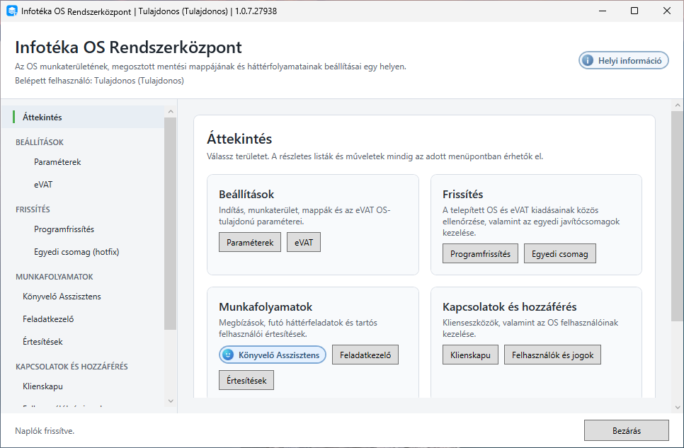Viewport: 684px width, 448px height.
Task: Click the 'Naplók frissítve.' status text
Action: [x=45, y=431]
